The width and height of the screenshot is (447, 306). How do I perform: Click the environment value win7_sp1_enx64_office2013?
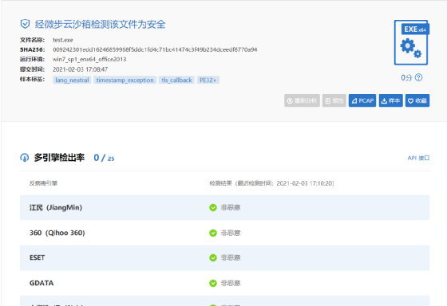click(89, 59)
